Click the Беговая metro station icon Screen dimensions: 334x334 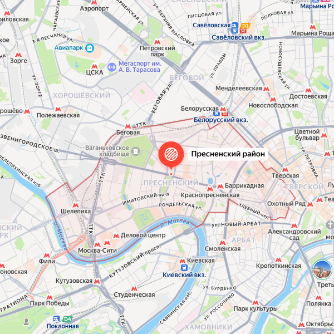tap(128, 126)
